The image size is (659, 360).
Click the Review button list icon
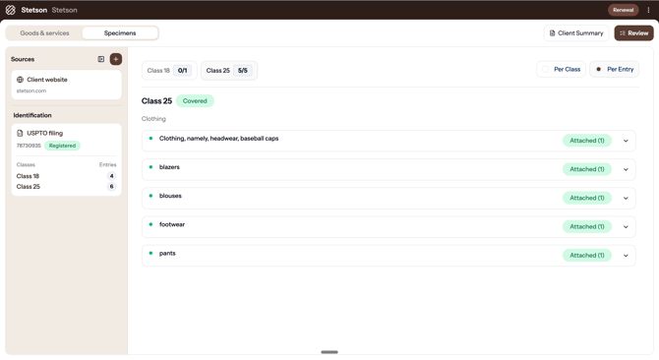tap(622, 32)
